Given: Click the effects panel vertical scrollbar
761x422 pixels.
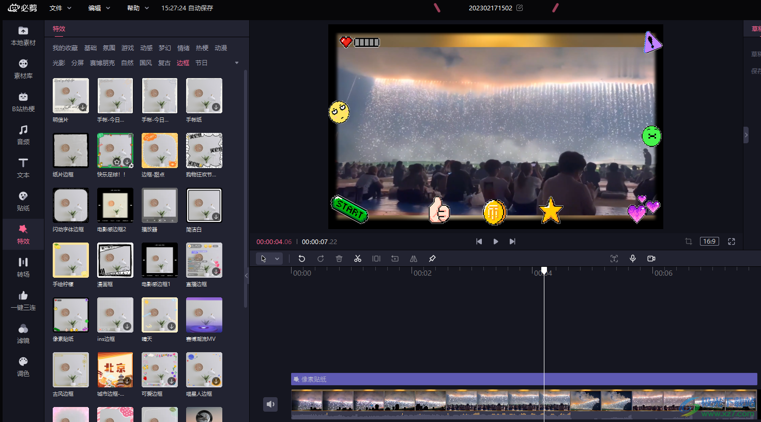Looking at the screenshot, I should [245, 189].
